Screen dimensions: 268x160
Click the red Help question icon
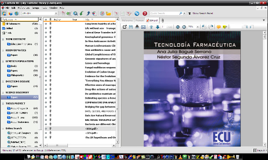145,13
